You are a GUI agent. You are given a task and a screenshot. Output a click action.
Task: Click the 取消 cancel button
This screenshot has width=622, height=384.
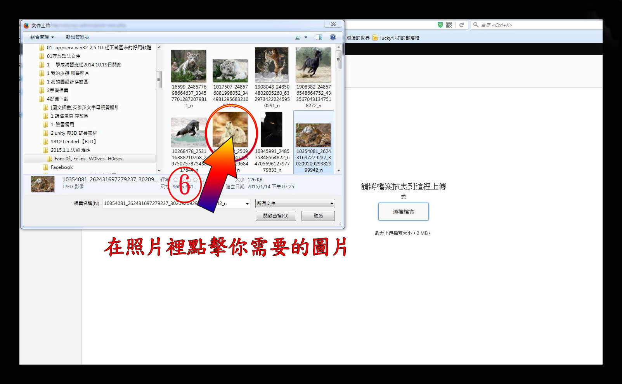pos(318,216)
